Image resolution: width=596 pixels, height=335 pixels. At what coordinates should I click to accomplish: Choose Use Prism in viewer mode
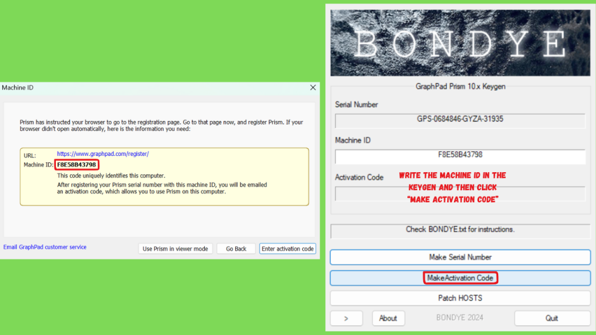pos(175,249)
